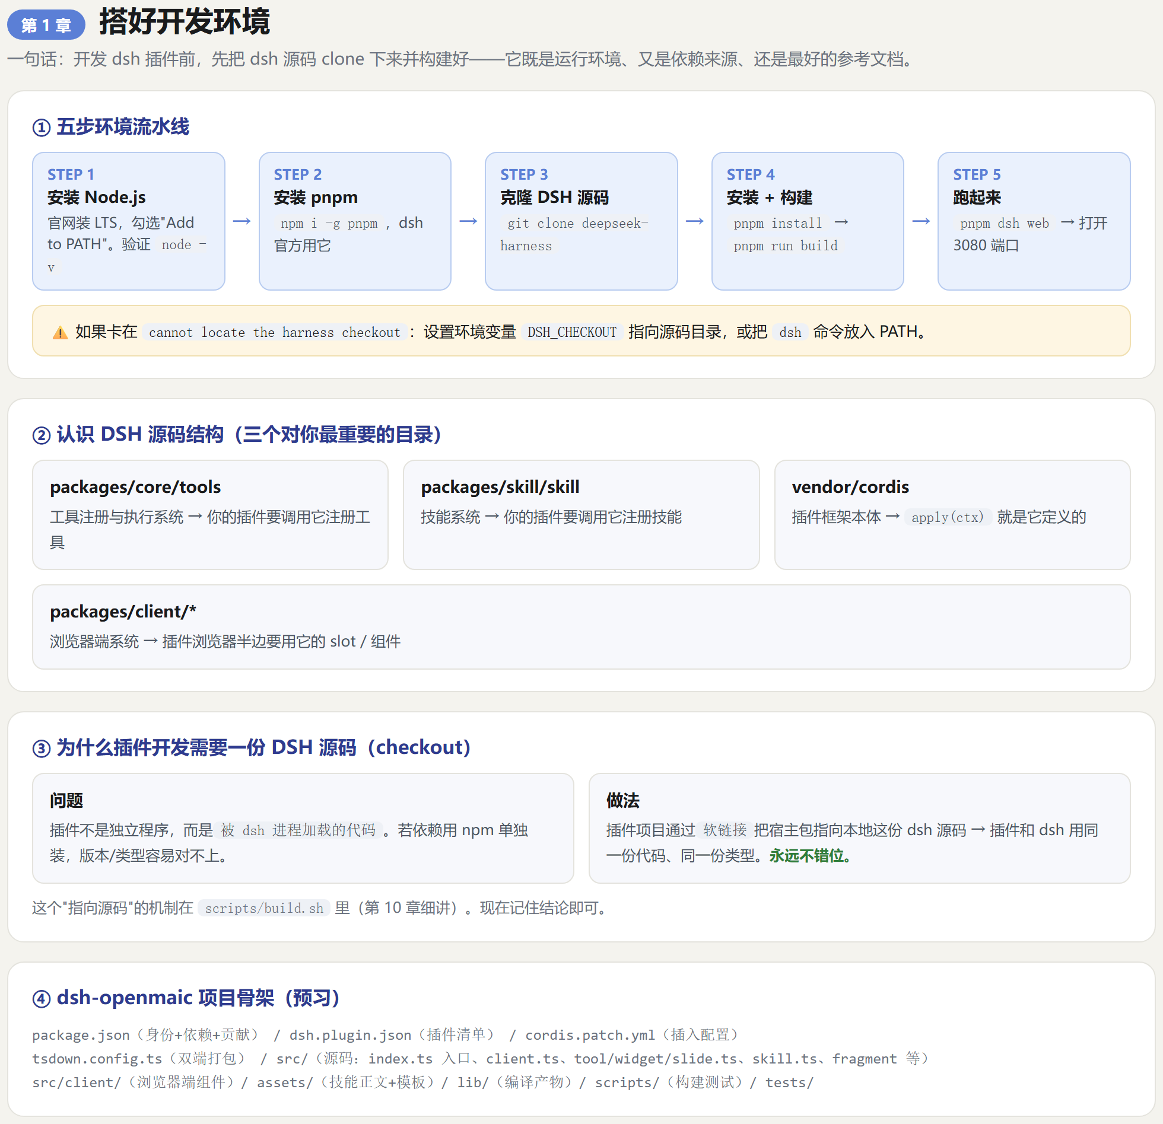Click highlighted 被 dsh 进程加载的代码
This screenshot has width=1163, height=1124.
(x=298, y=830)
